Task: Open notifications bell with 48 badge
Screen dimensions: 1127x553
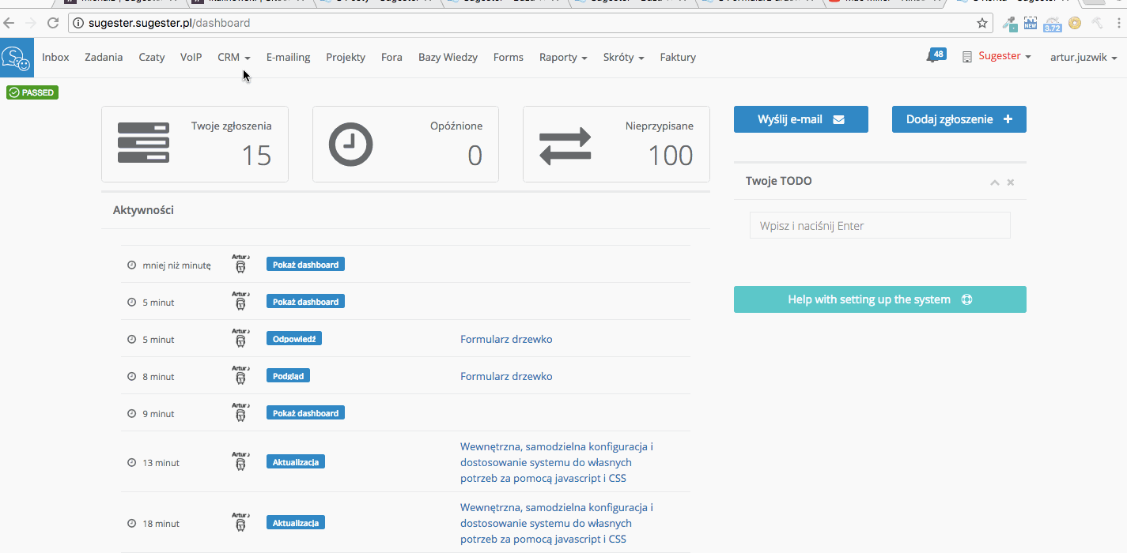Action: tap(934, 57)
